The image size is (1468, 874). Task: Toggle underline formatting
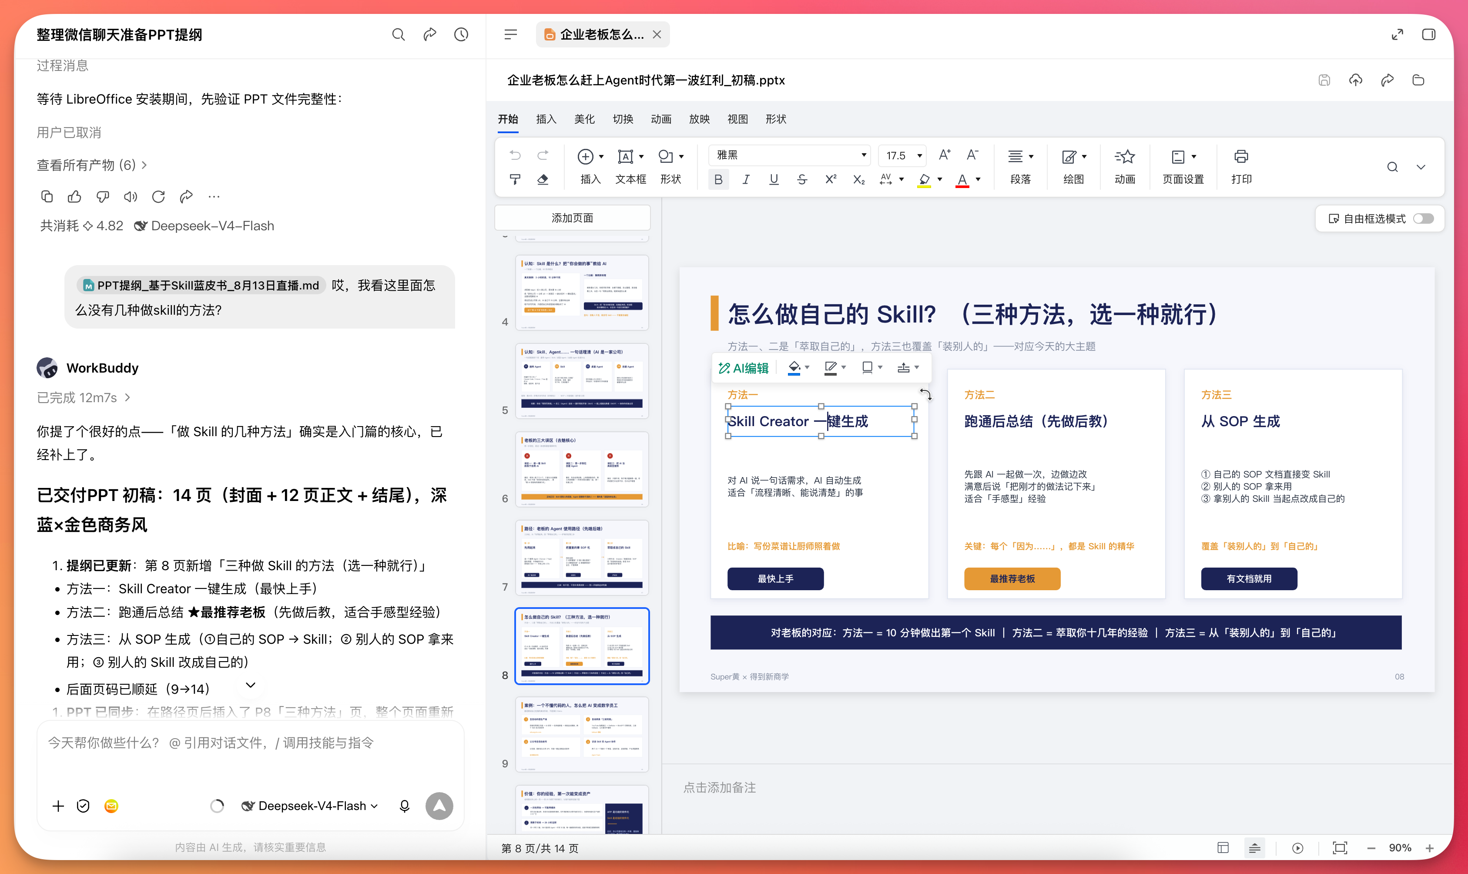(x=774, y=180)
